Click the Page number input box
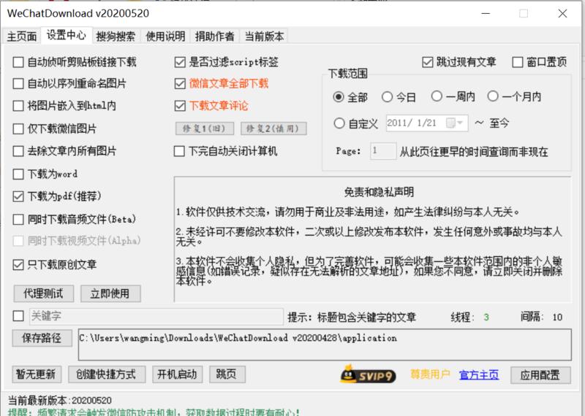This screenshot has height=416, width=585. coord(383,151)
